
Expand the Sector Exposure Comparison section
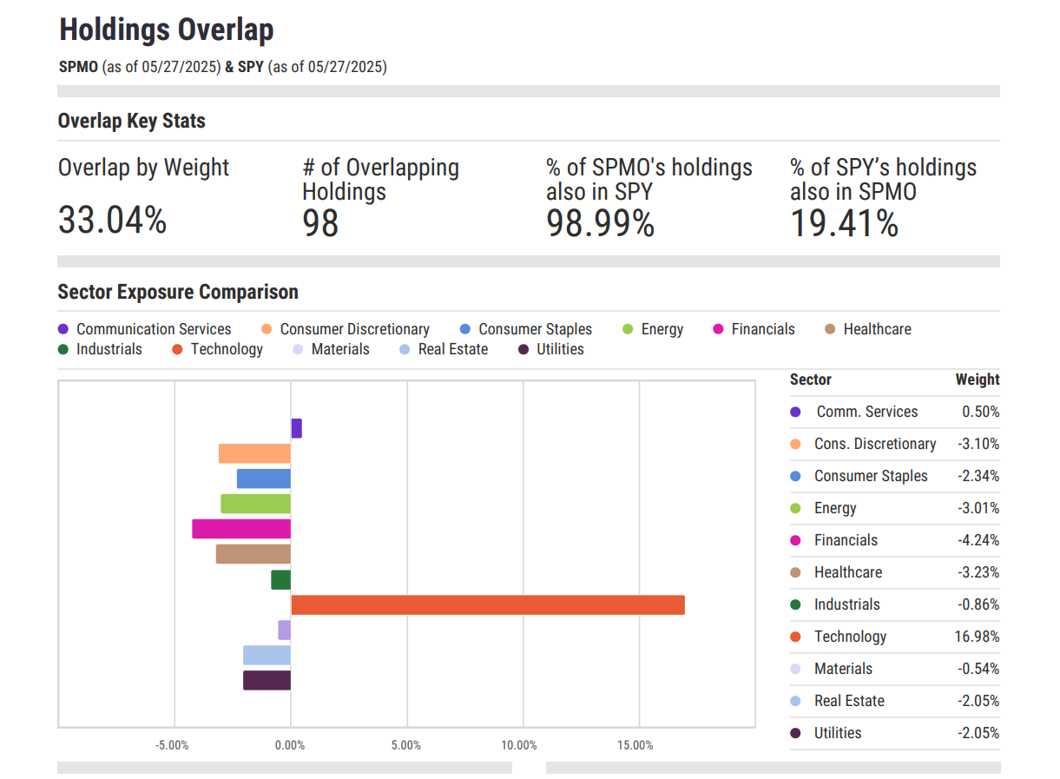point(177,292)
